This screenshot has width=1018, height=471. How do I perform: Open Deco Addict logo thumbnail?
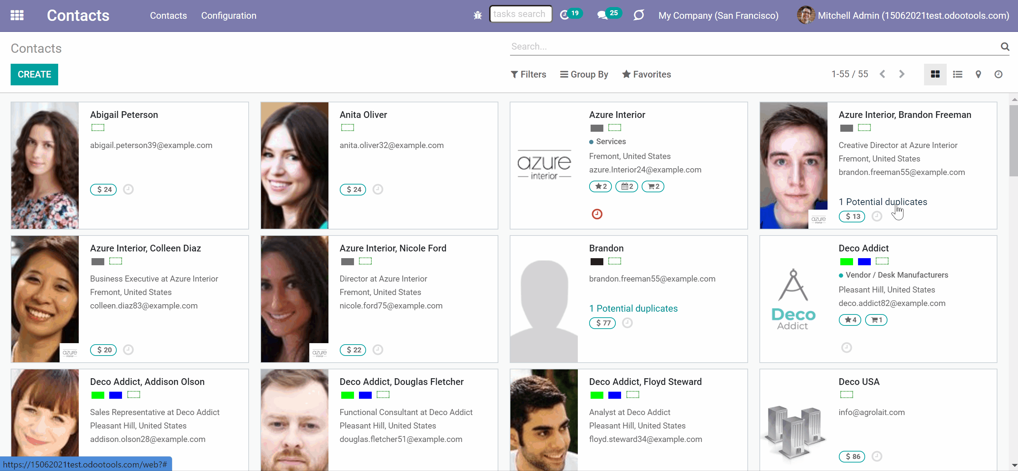(793, 299)
